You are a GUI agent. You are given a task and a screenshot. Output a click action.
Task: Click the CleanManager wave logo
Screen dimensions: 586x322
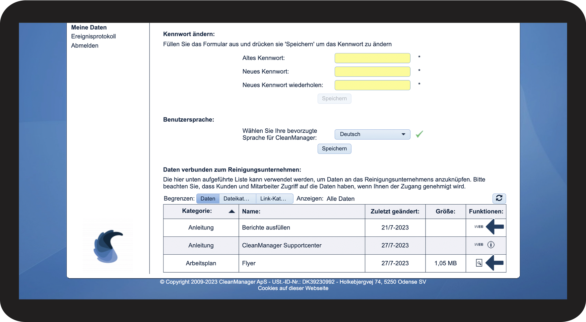(x=108, y=246)
